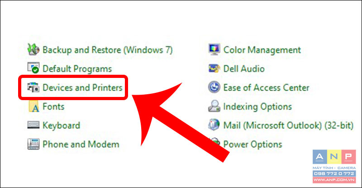Open Backup and Restore (Windows 7) link

pos(108,50)
